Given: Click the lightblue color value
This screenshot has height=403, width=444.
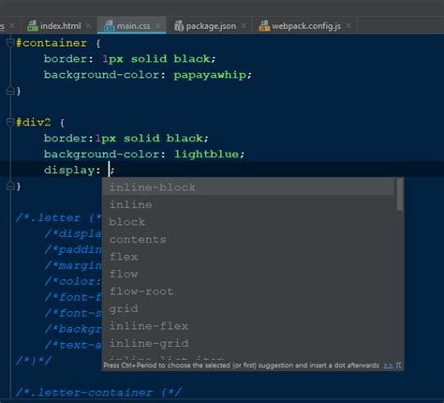Looking at the screenshot, I should tap(206, 154).
